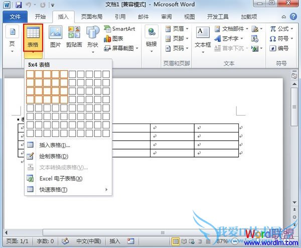Open Header (页眉) options

click(x=177, y=29)
